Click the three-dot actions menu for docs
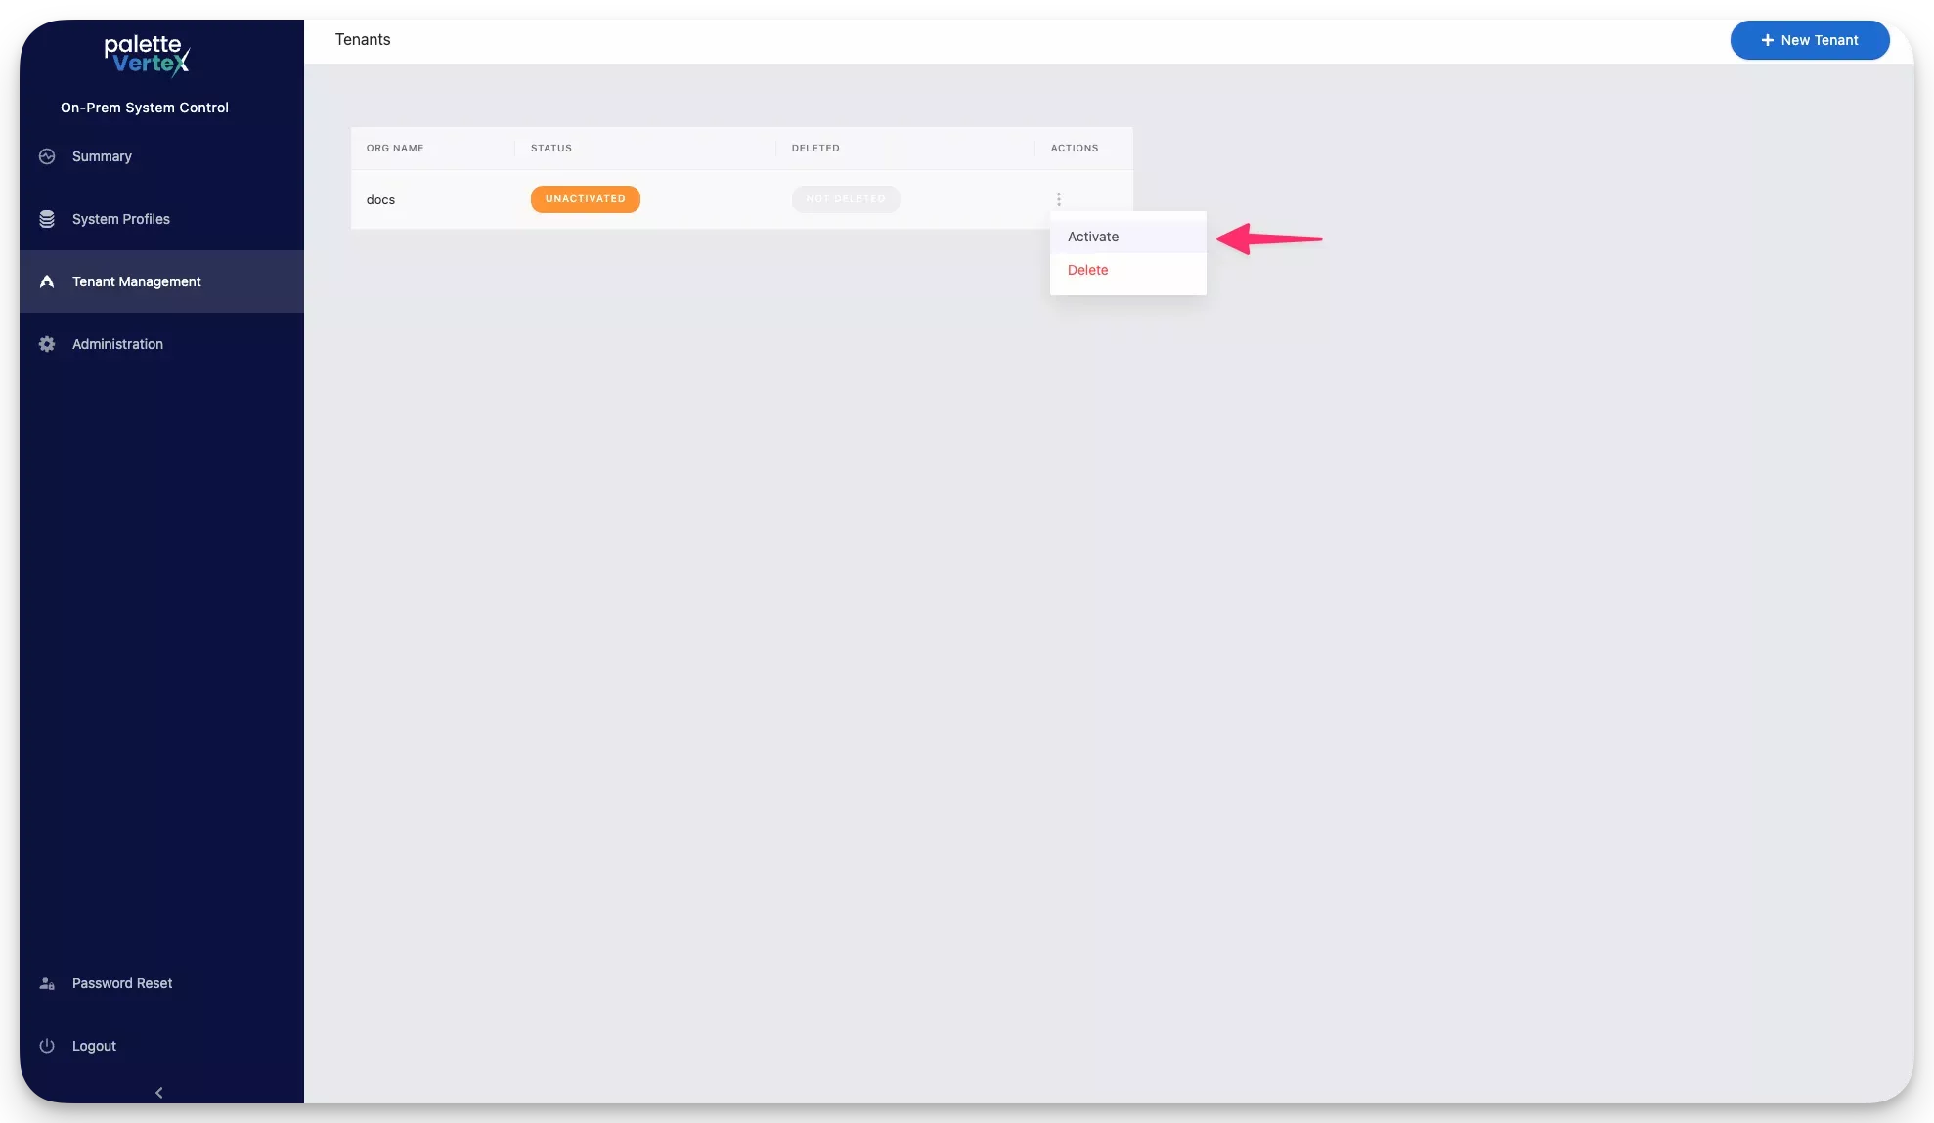Screen dimensions: 1934x1123 1058,199
